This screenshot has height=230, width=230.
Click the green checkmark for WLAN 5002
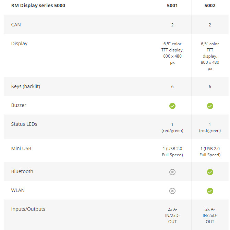pyautogui.click(x=210, y=191)
